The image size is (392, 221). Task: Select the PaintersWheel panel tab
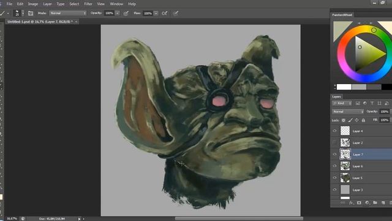[x=342, y=15]
